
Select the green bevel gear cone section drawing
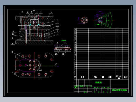click(x=104, y=20)
